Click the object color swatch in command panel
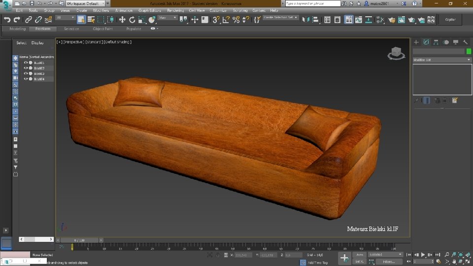The height and width of the screenshot is (266, 473). coord(468,51)
